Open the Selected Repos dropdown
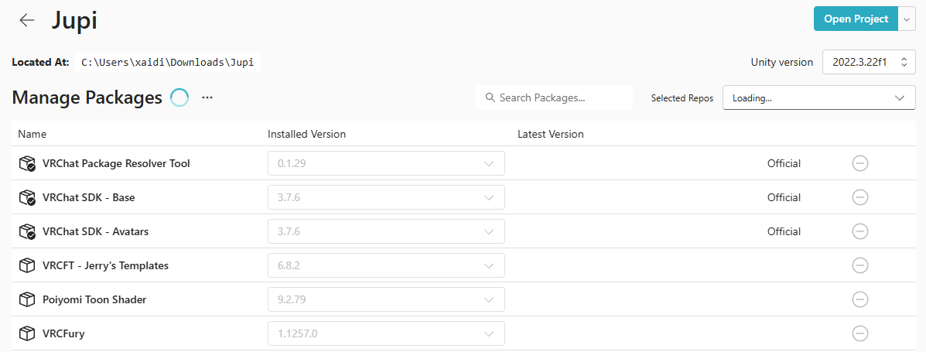The width and height of the screenshot is (926, 352). tap(818, 98)
